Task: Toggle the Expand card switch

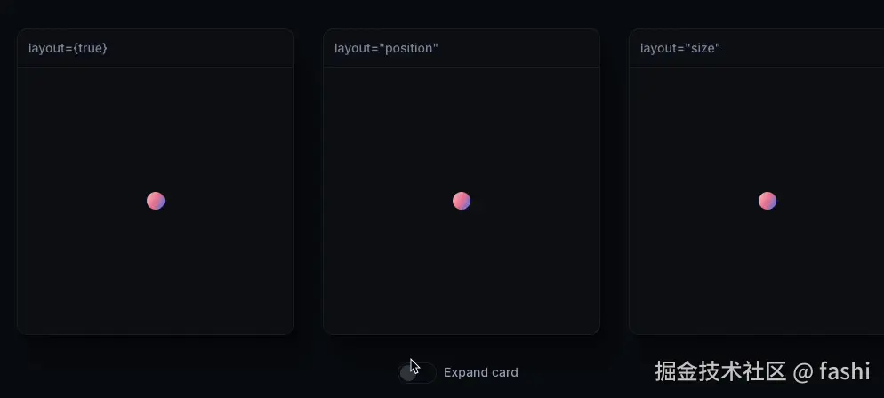Action: click(x=416, y=372)
